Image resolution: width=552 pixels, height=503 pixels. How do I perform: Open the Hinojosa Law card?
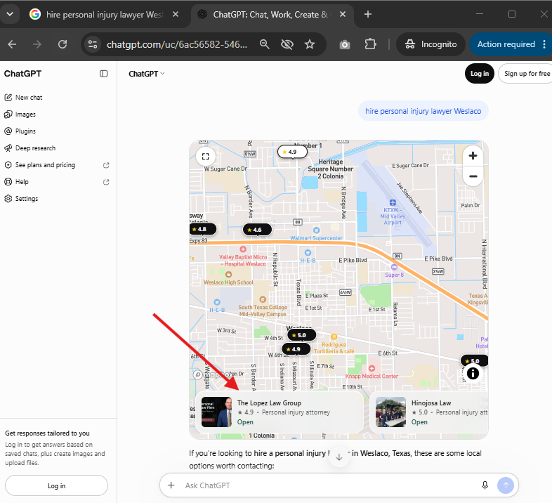tap(429, 412)
